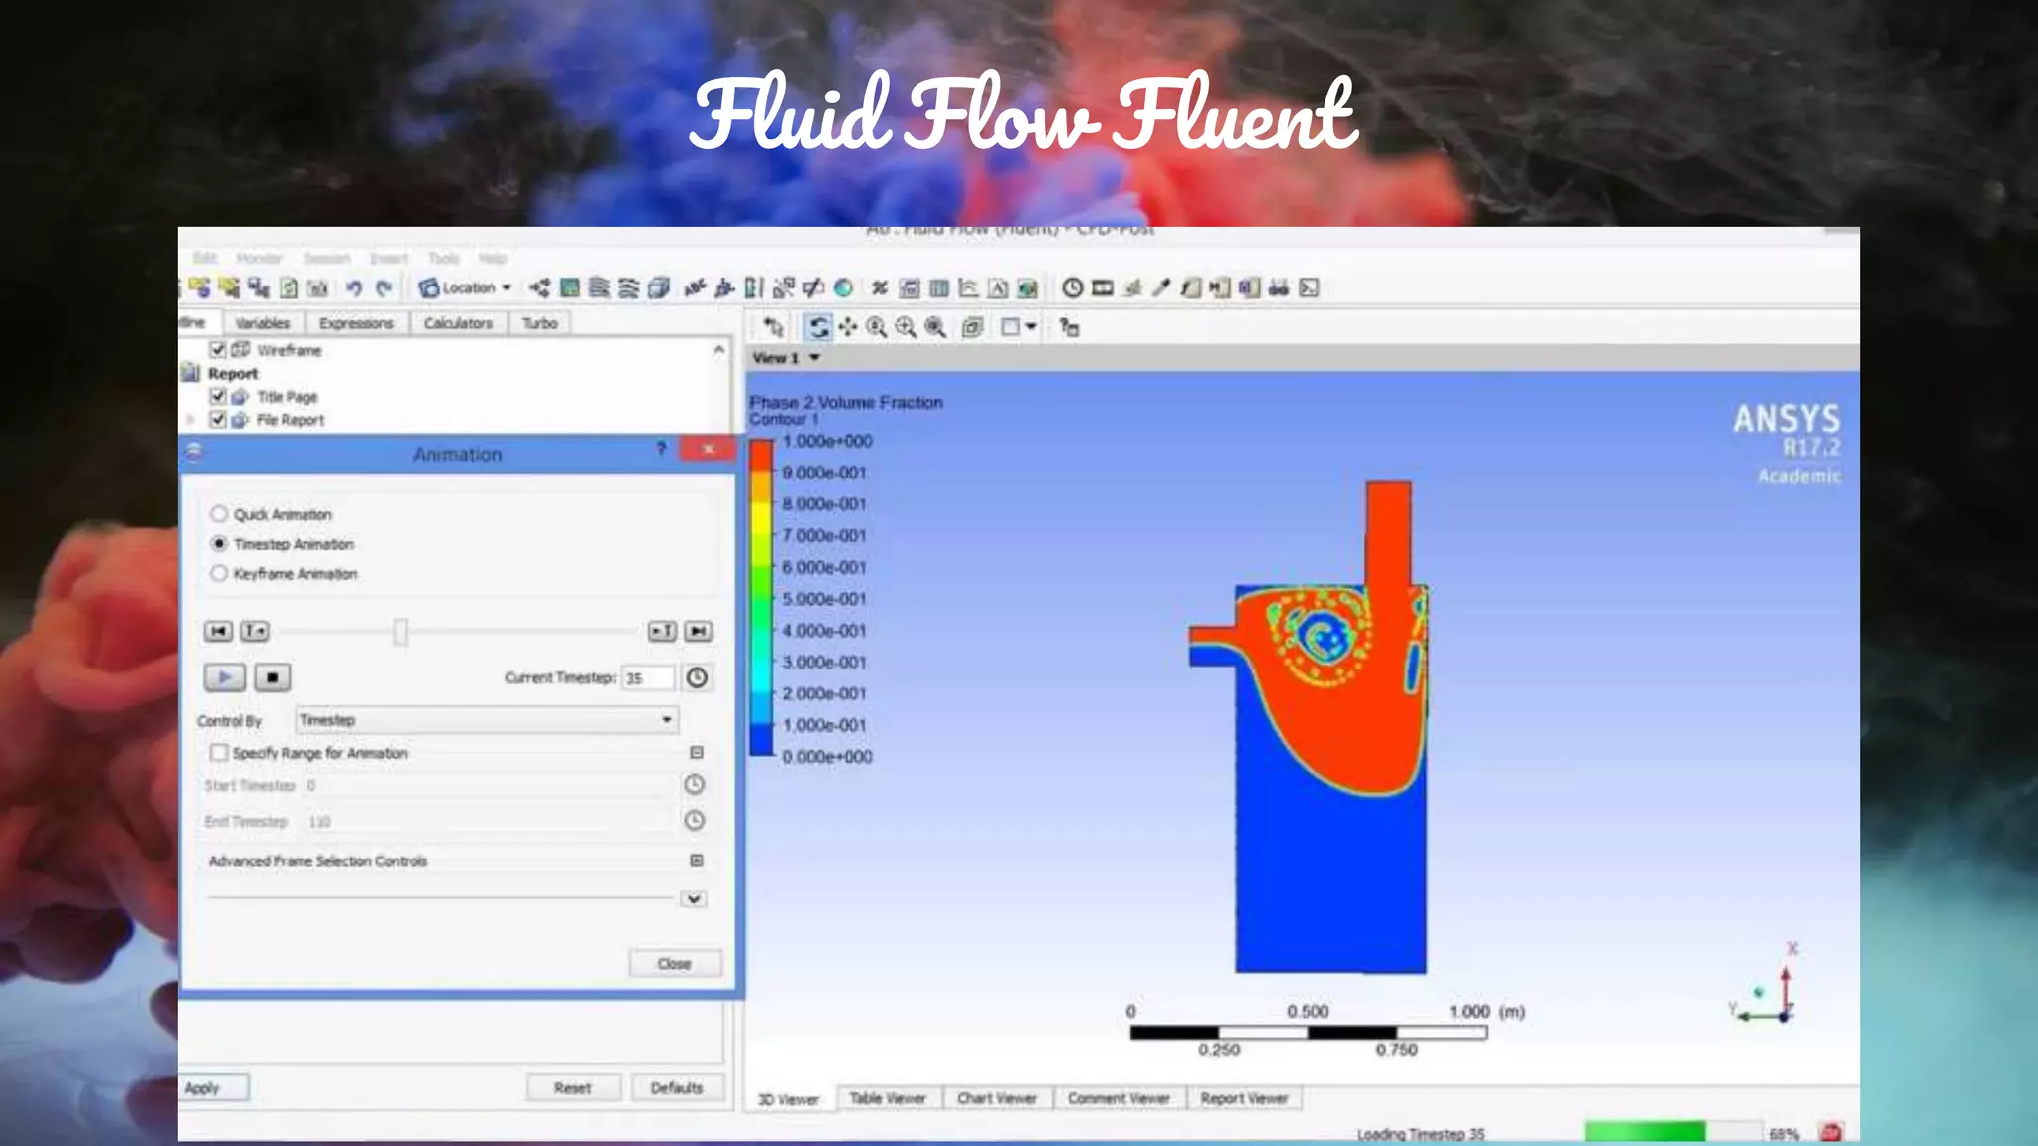Click the Zoom Box tool

pyautogui.click(x=906, y=327)
